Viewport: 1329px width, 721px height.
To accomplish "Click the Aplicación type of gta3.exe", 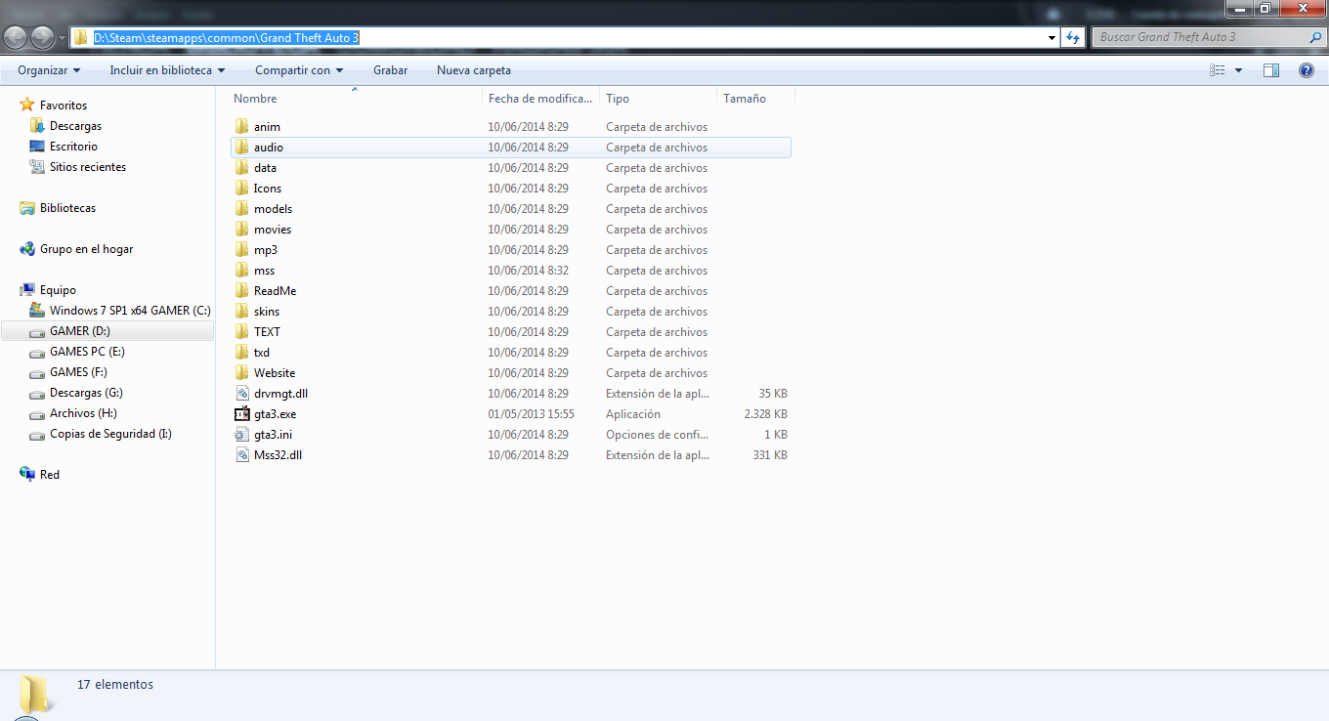I will [633, 414].
